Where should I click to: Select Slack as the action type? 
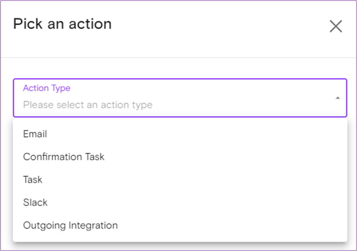pyautogui.click(x=35, y=202)
